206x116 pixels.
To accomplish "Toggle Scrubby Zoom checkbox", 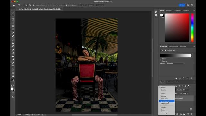I will (x=66, y=5).
